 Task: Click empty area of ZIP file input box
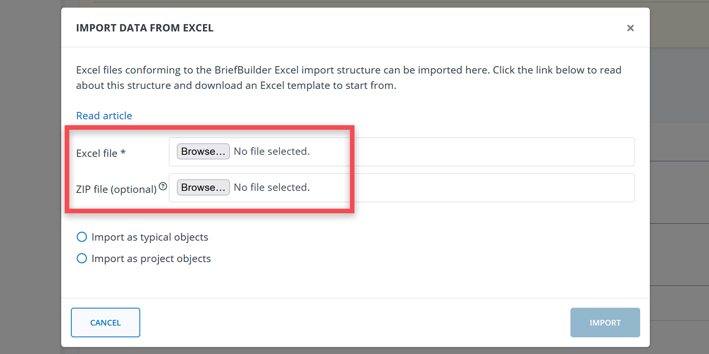click(x=487, y=188)
